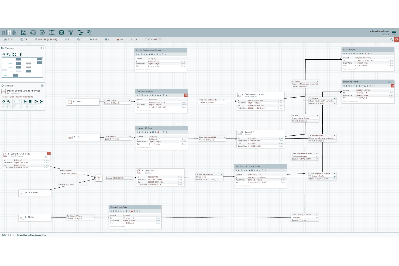Click the search icon in the status bar

pos(391,39)
